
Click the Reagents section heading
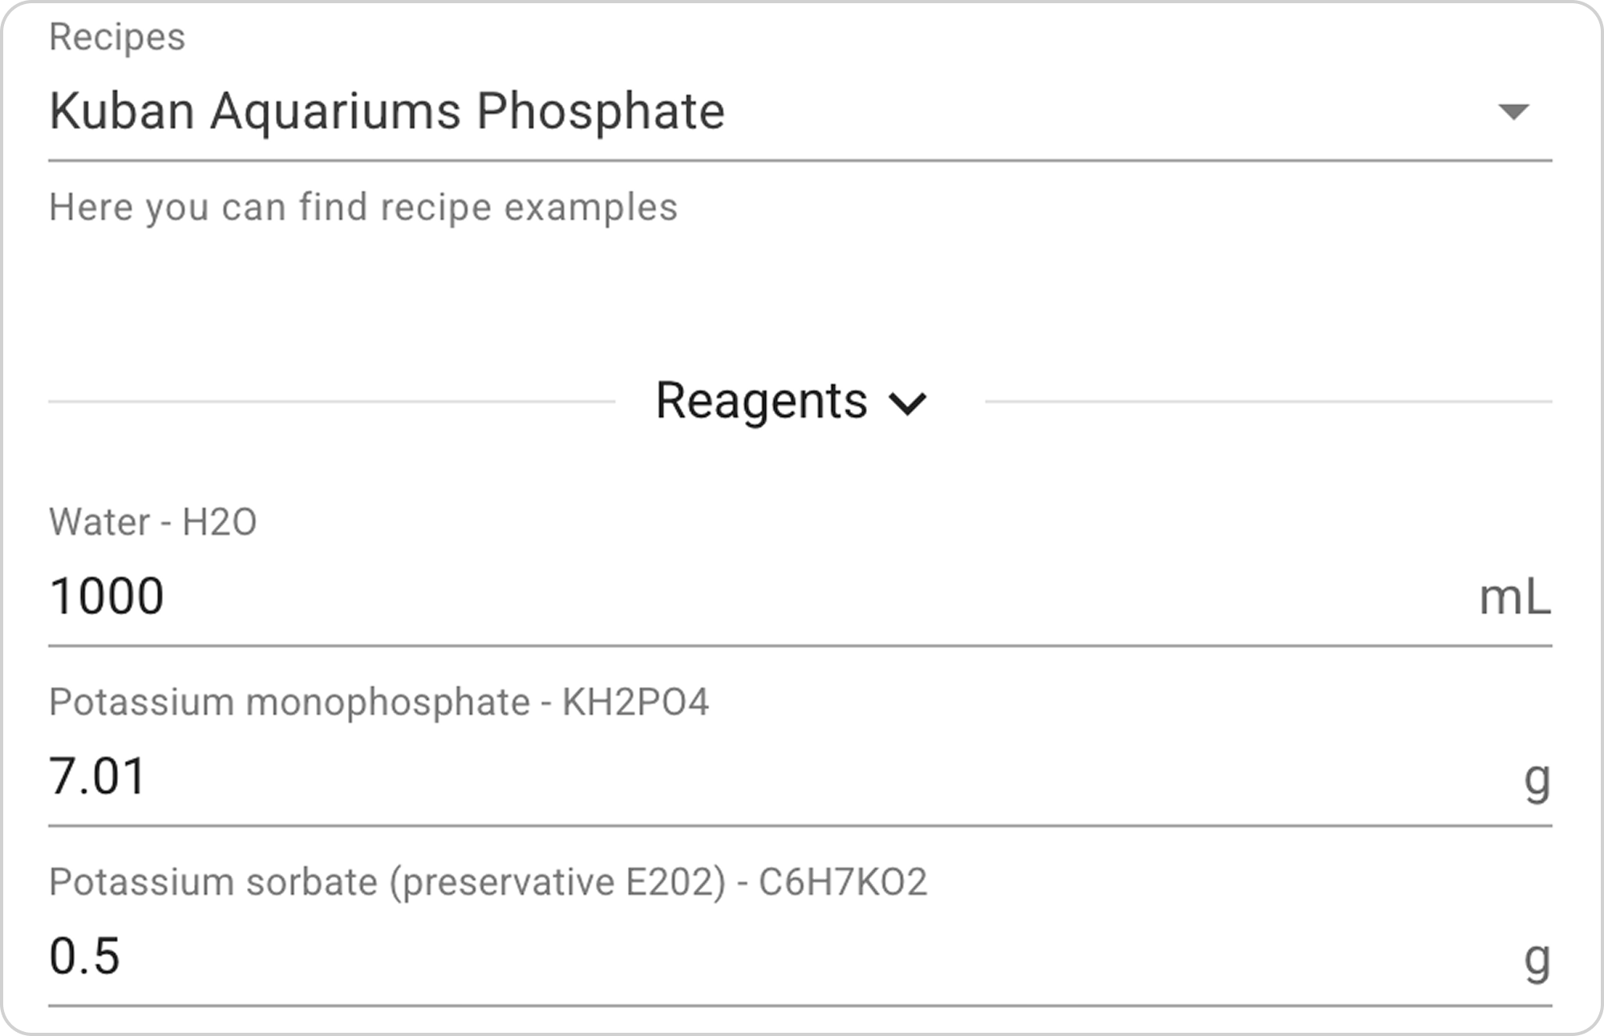761,401
